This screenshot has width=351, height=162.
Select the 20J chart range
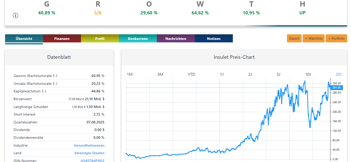pos(339,74)
